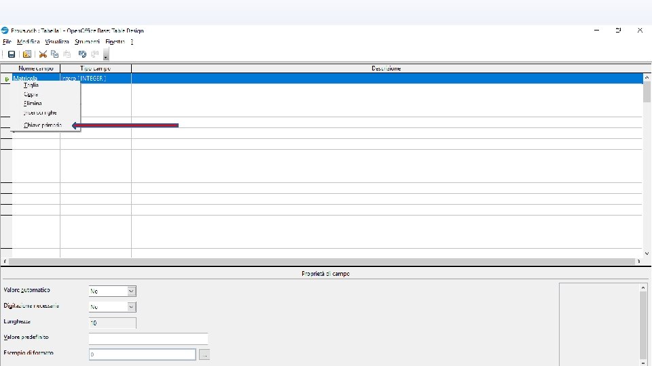
Task: Click into the Valore predefinito field
Action: pos(148,339)
